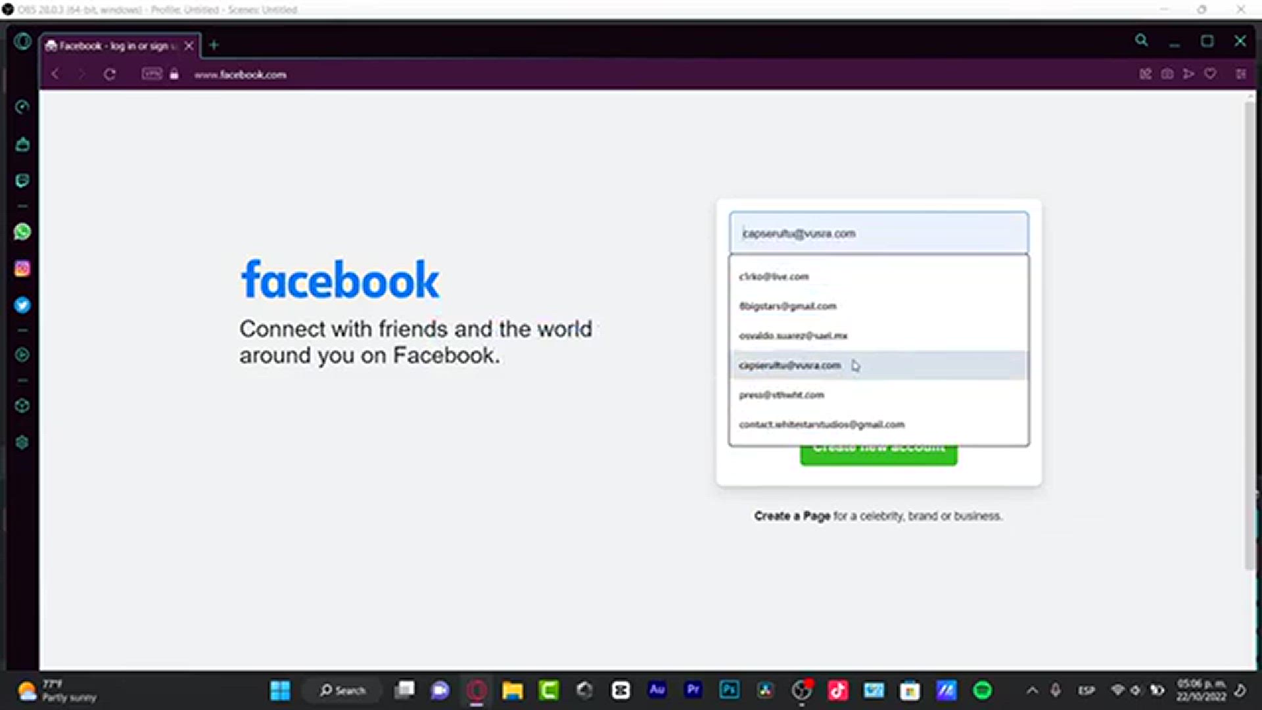Click the heart bookmark icon in address bar
1262x710 pixels.
[1210, 74]
